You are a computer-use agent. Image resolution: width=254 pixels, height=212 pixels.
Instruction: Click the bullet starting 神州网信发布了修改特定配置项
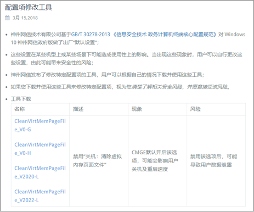[x=108, y=75]
